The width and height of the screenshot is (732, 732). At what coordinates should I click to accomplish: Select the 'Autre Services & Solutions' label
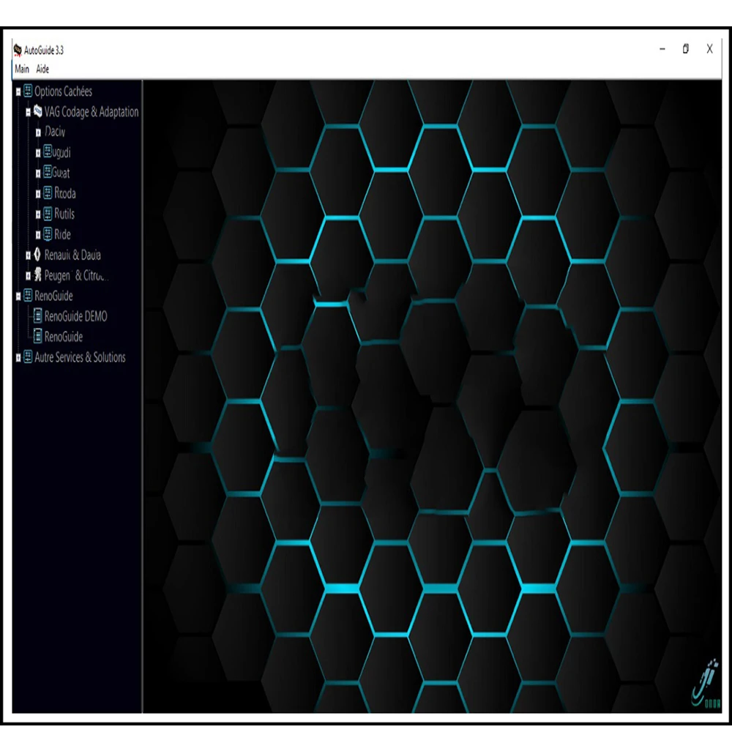point(80,358)
